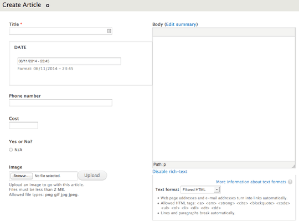Click the Browse... file button
The width and height of the screenshot is (299, 222).
coord(22,176)
